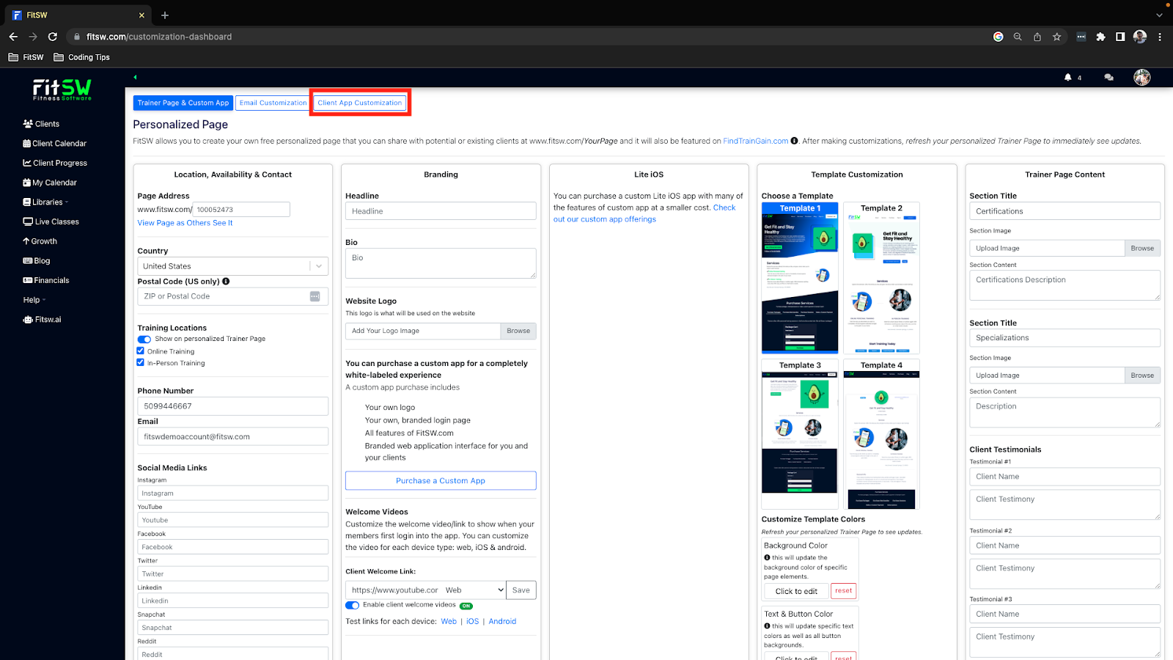1173x660 pixels.
Task: Uncheck the Online Training checkbox
Action: coord(141,351)
